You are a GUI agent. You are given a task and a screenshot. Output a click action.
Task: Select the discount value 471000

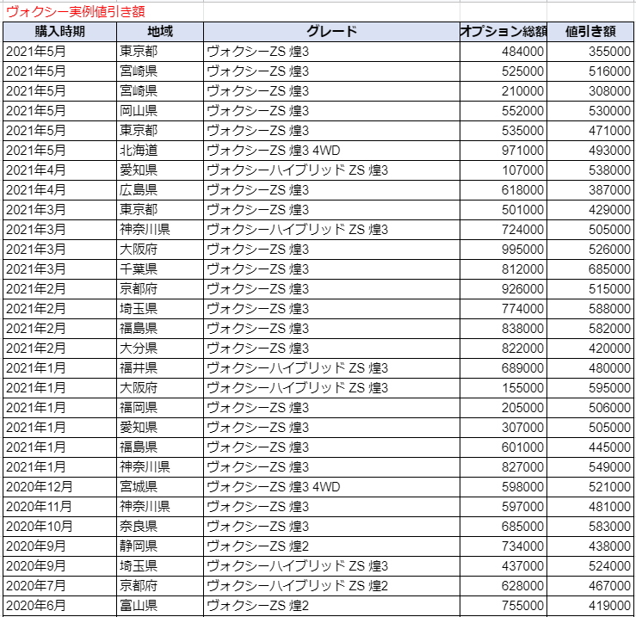click(590, 131)
